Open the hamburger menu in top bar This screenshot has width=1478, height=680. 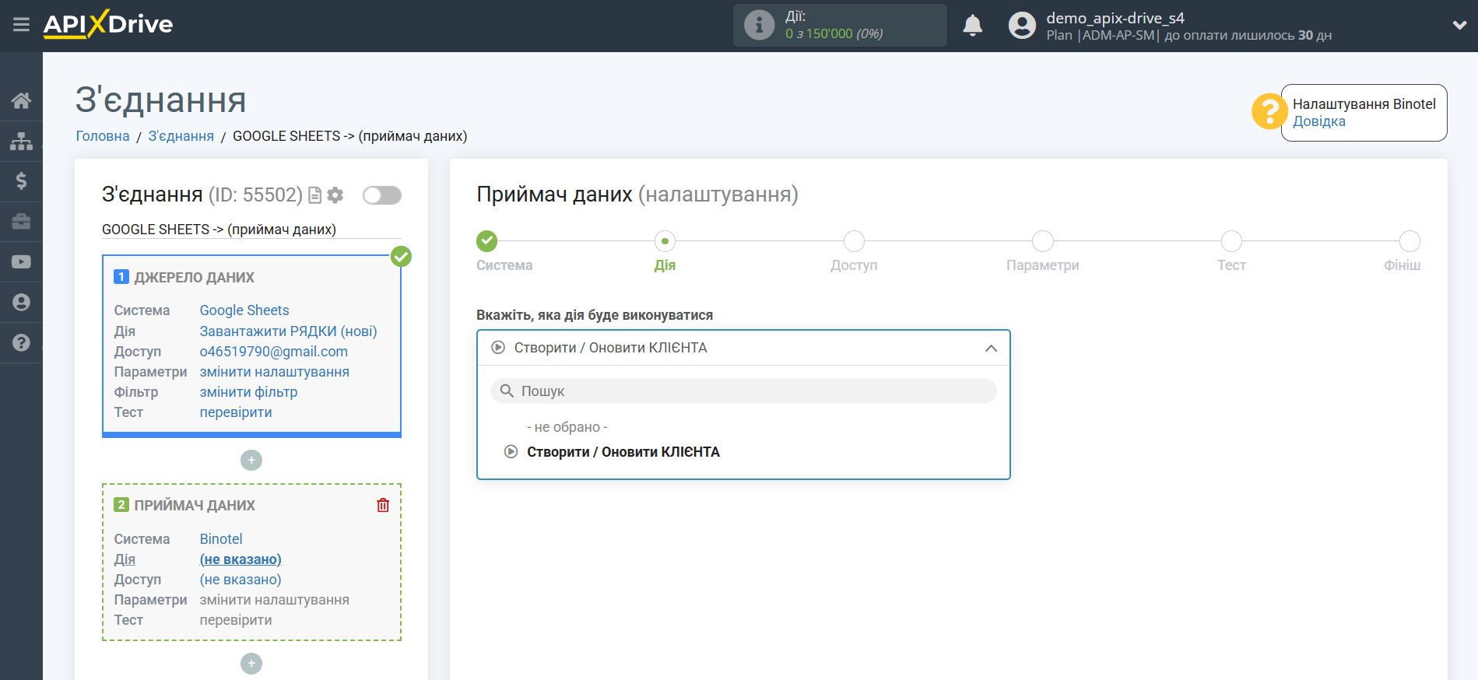(x=21, y=25)
